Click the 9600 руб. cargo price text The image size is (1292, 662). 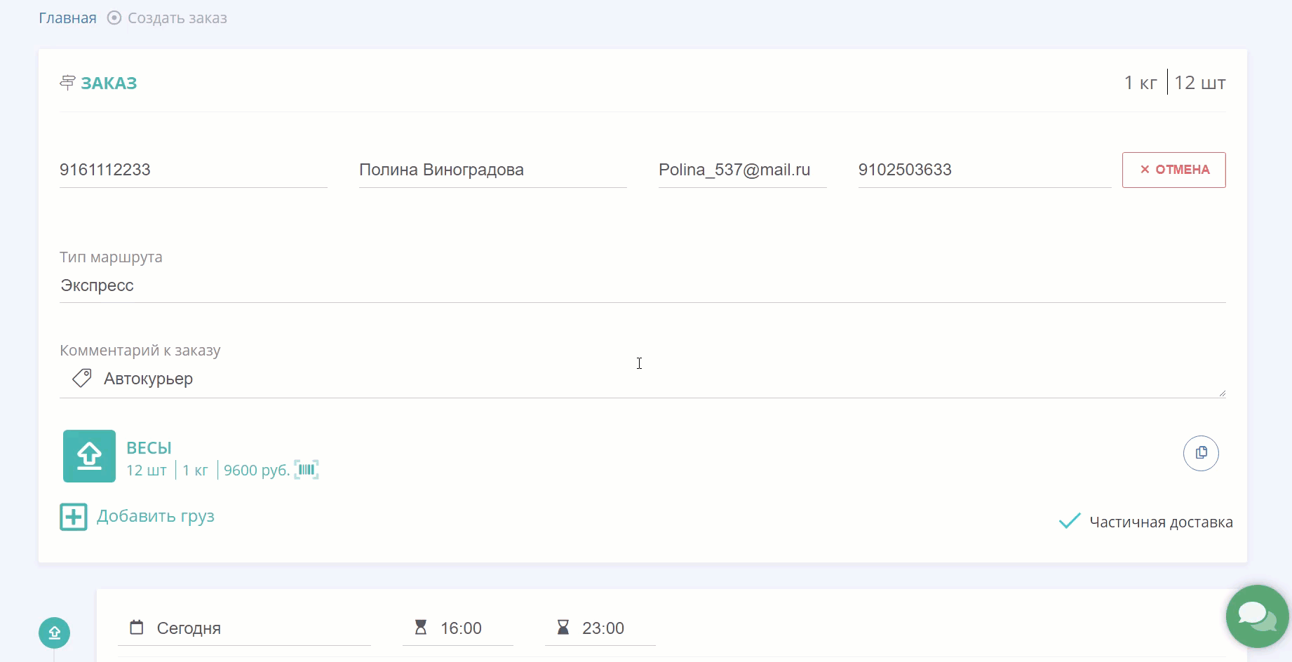click(x=257, y=470)
